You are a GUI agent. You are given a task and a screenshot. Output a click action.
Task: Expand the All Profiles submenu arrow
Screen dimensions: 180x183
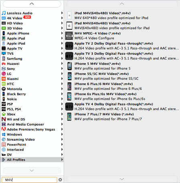(62, 159)
